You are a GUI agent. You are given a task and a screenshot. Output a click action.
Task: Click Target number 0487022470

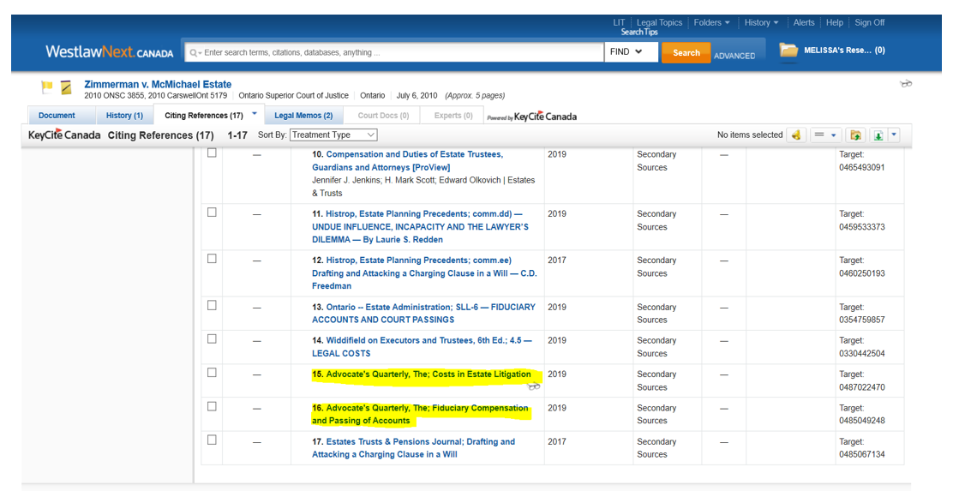coord(861,387)
